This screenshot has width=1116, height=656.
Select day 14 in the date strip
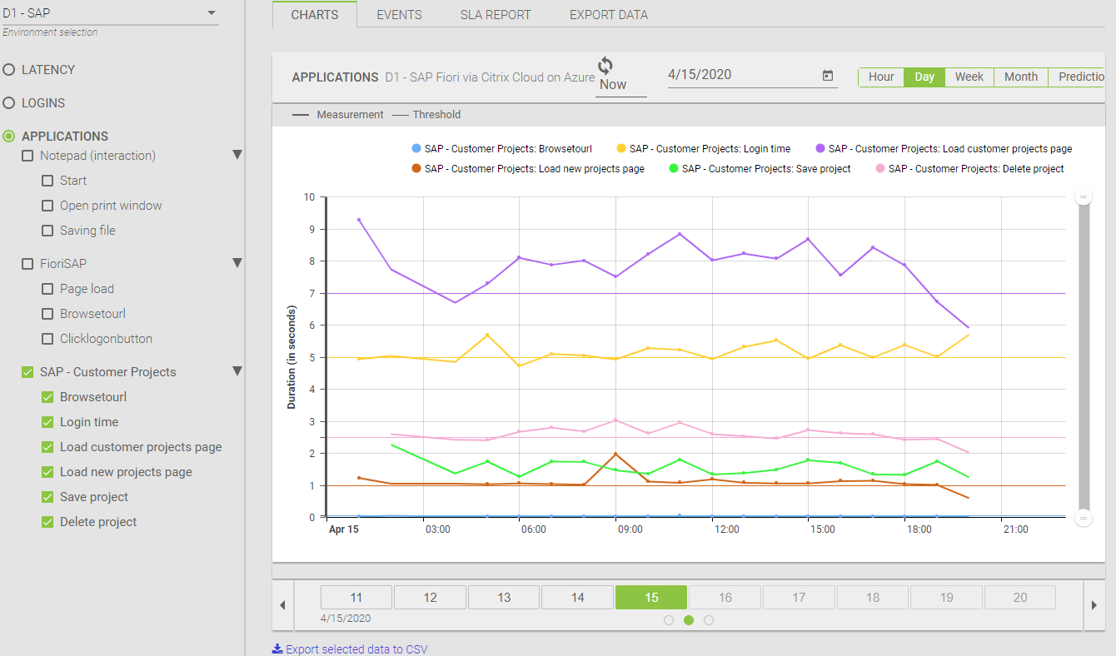pyautogui.click(x=578, y=598)
